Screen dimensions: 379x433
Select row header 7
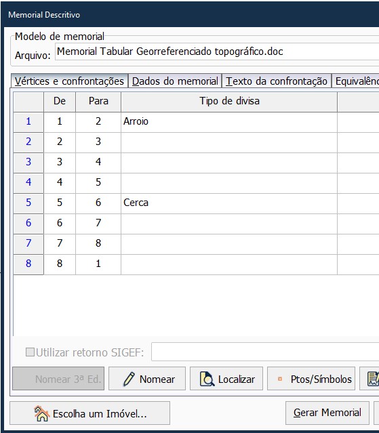point(28,243)
